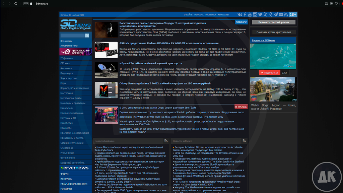Go back with browser back arrow
The height and width of the screenshot is (193, 343).
coord(3,3)
